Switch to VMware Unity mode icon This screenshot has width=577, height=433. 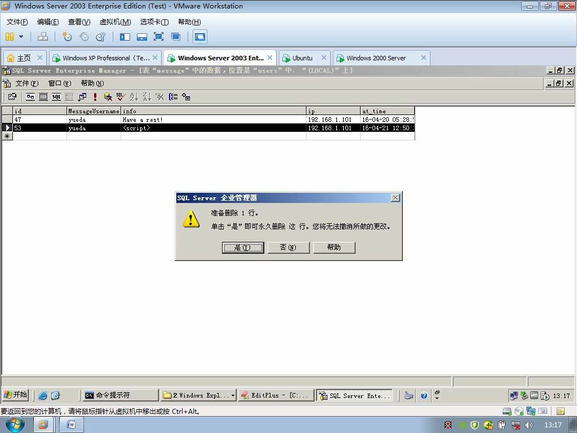176,37
